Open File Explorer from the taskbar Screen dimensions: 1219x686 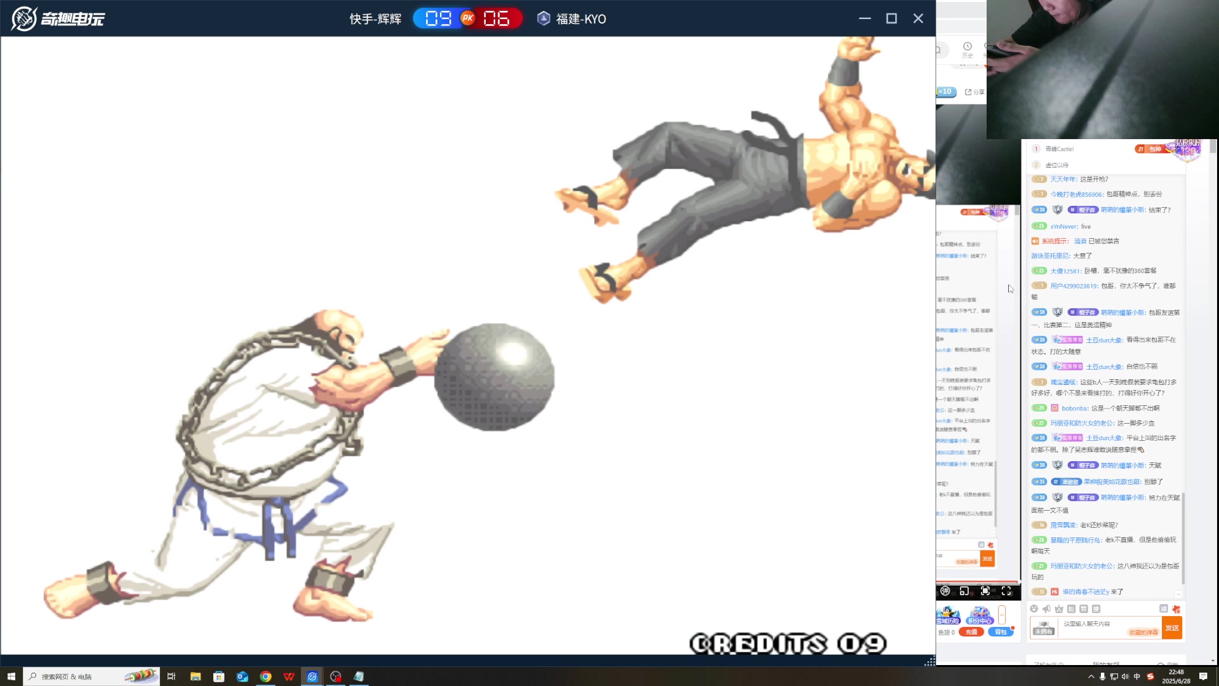196,676
